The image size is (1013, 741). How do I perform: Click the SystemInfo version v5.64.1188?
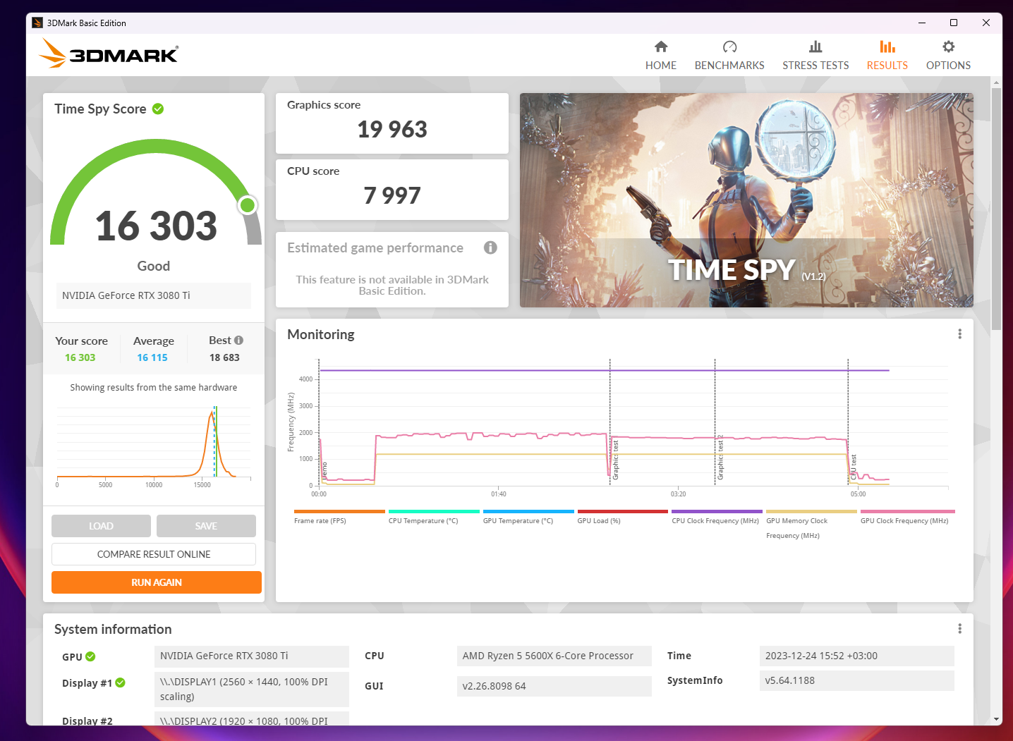(857, 680)
